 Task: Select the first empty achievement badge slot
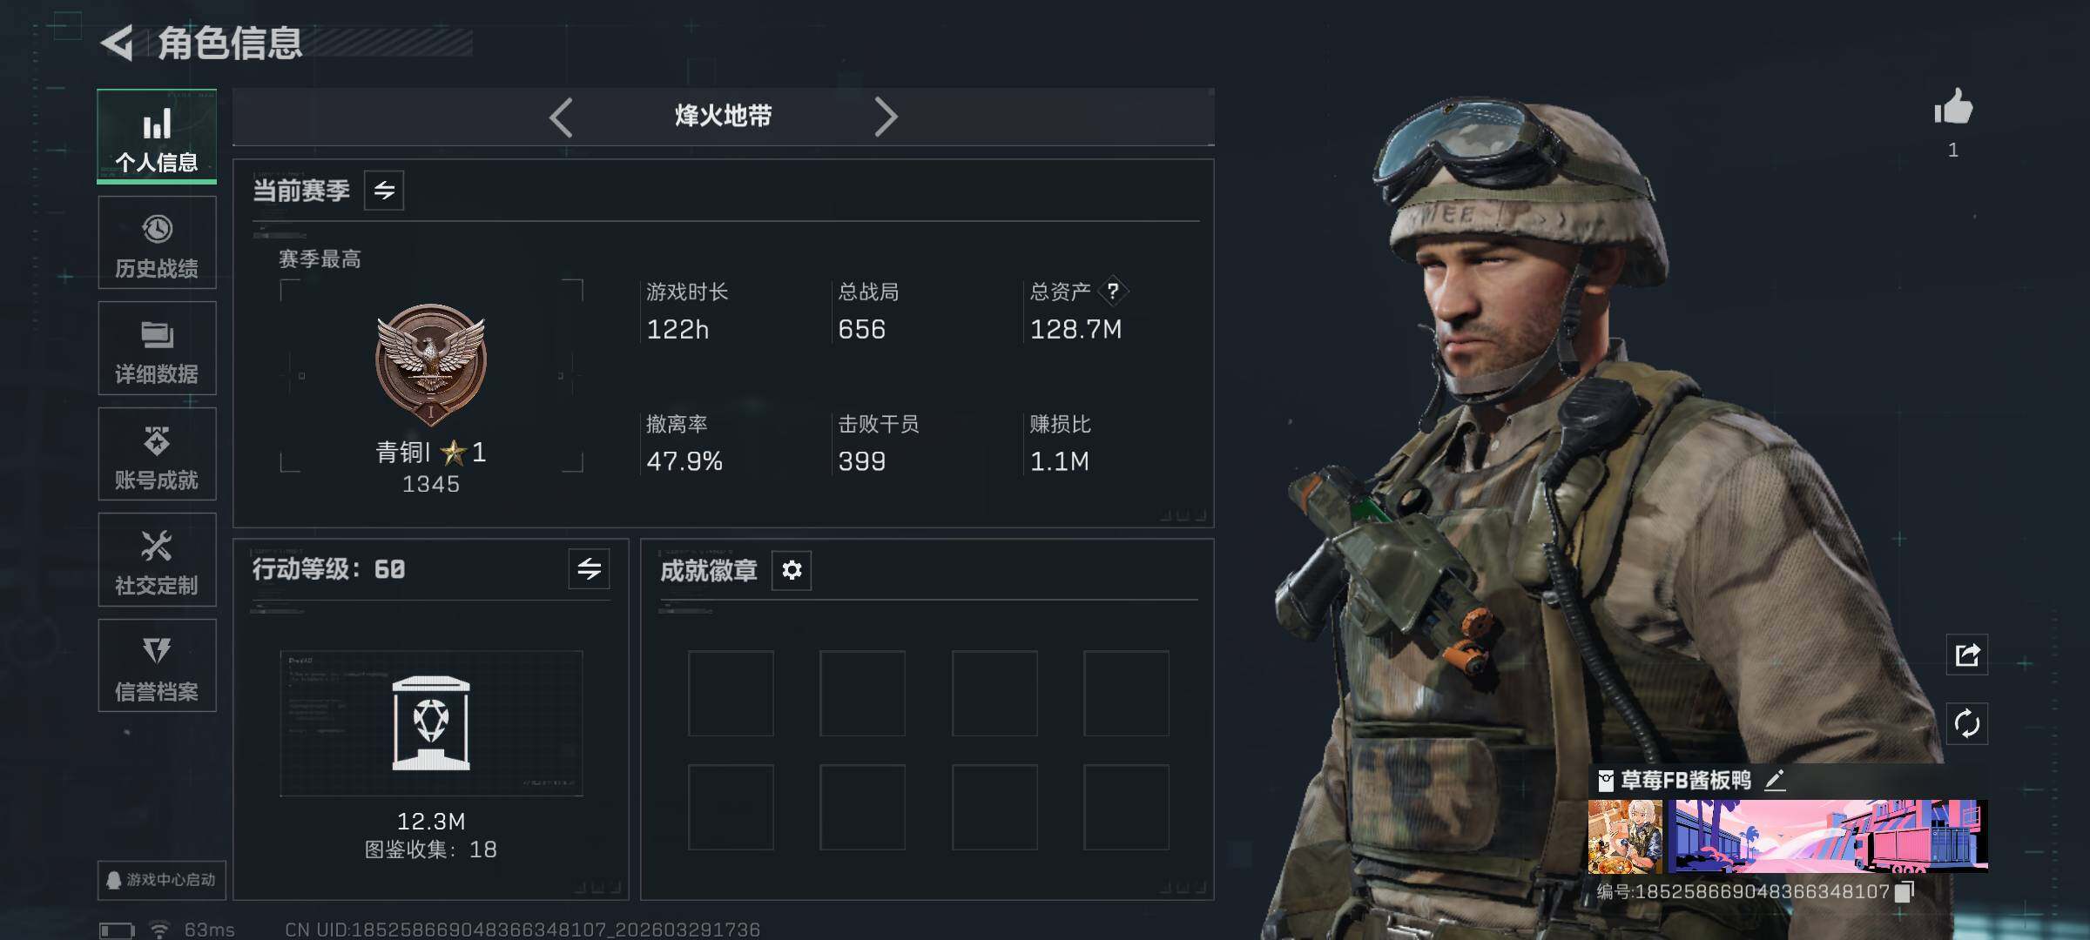click(731, 693)
